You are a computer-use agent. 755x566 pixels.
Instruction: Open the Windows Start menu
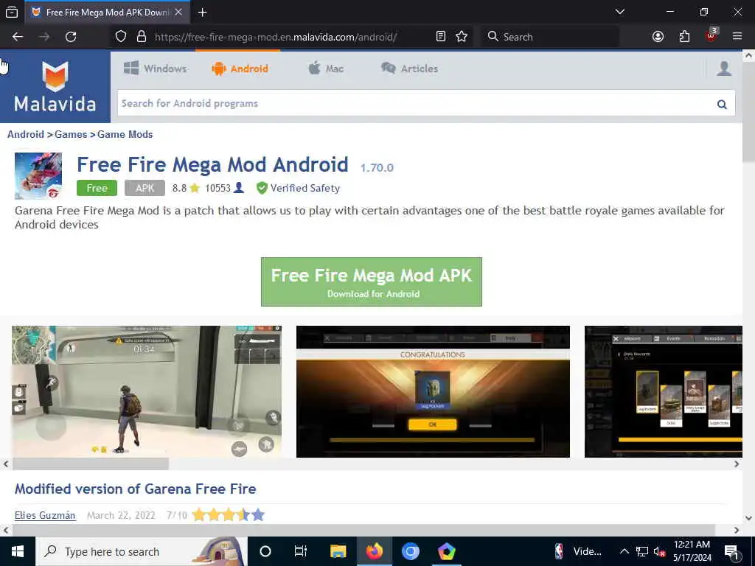(x=18, y=551)
